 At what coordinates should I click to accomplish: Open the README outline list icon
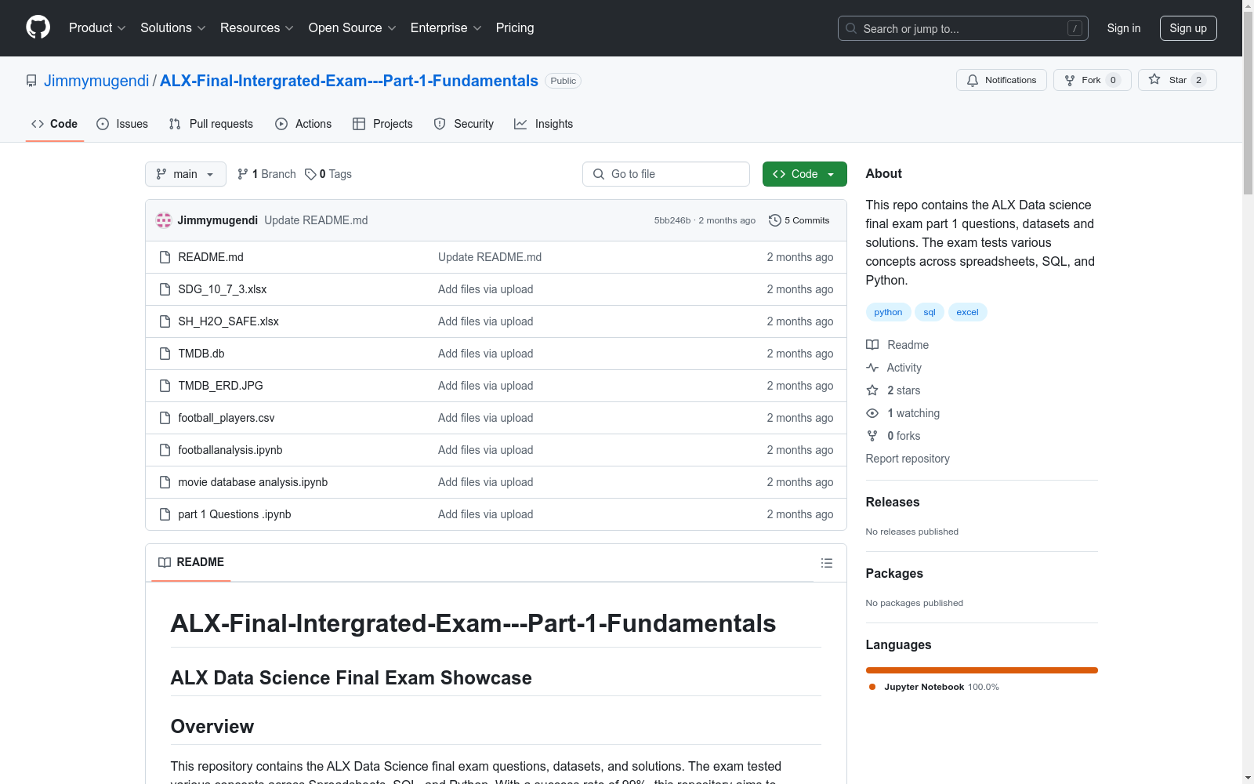(827, 563)
